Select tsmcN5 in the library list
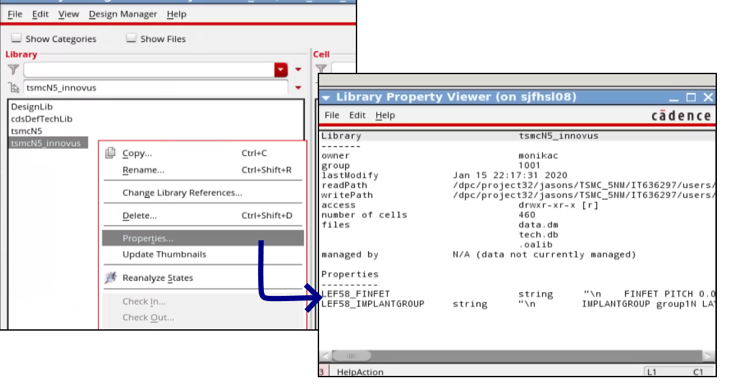Viewport: 734px width, 391px height. tap(26, 131)
